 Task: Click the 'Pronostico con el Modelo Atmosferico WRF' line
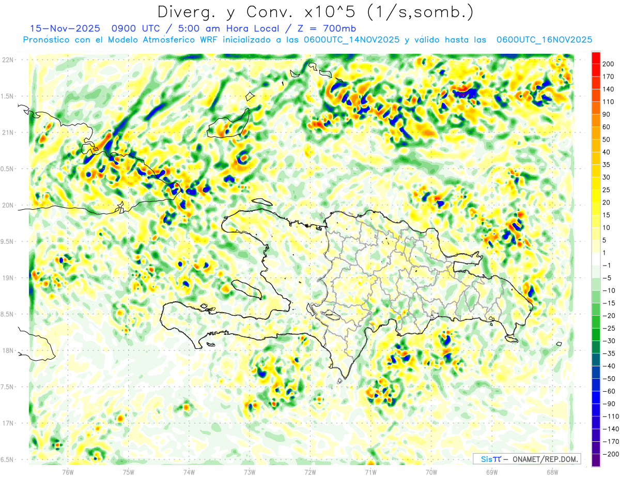[x=120, y=40]
